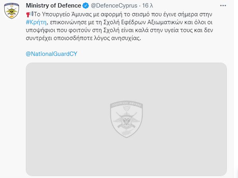The height and width of the screenshot is (178, 238).
Task: Click the double-headed eagle emblem in the watermark shield
Action: tap(126, 121)
